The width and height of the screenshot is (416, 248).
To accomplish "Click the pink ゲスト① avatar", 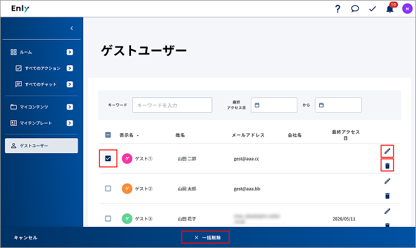I will [127, 159].
